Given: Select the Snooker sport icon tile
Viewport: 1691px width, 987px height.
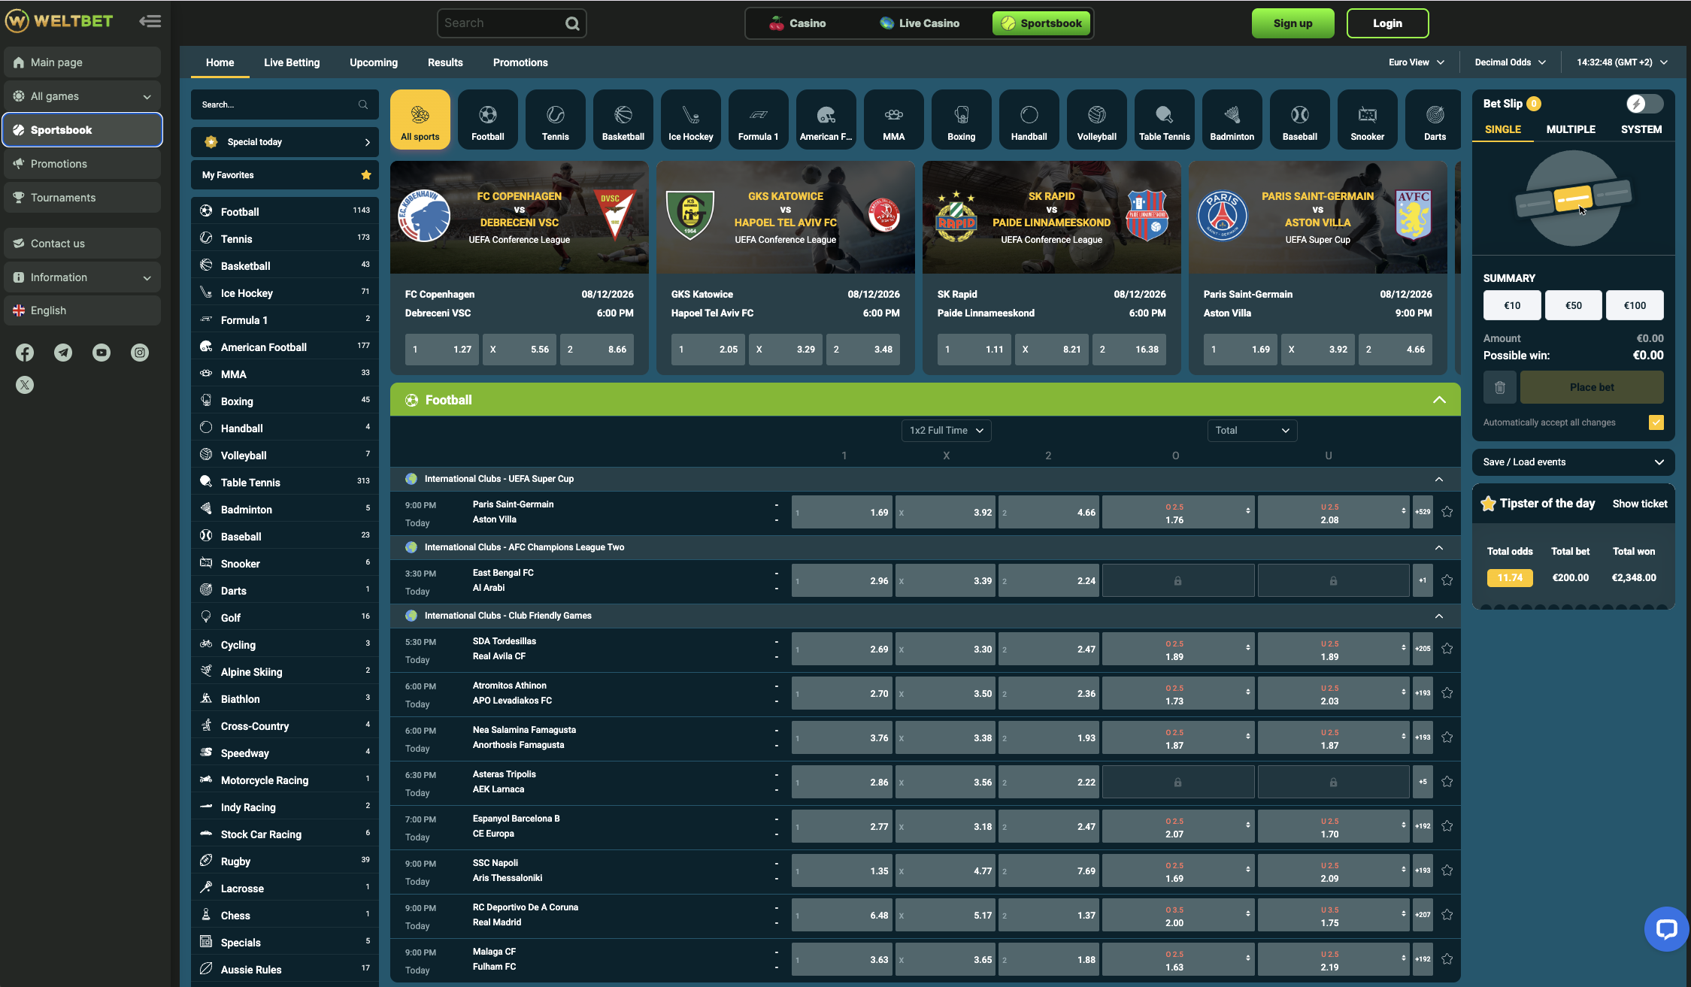Looking at the screenshot, I should [1367, 120].
